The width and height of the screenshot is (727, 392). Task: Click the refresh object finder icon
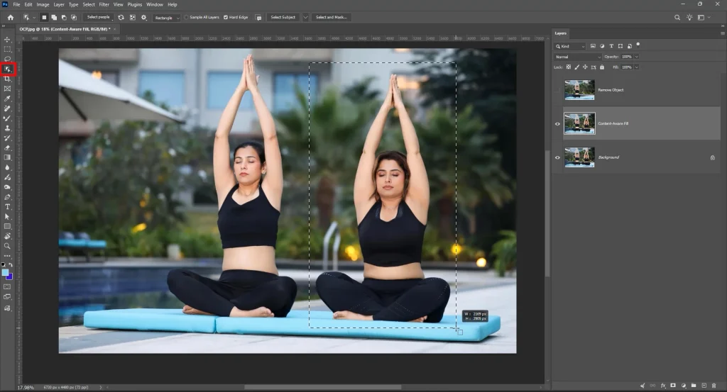[121, 18]
